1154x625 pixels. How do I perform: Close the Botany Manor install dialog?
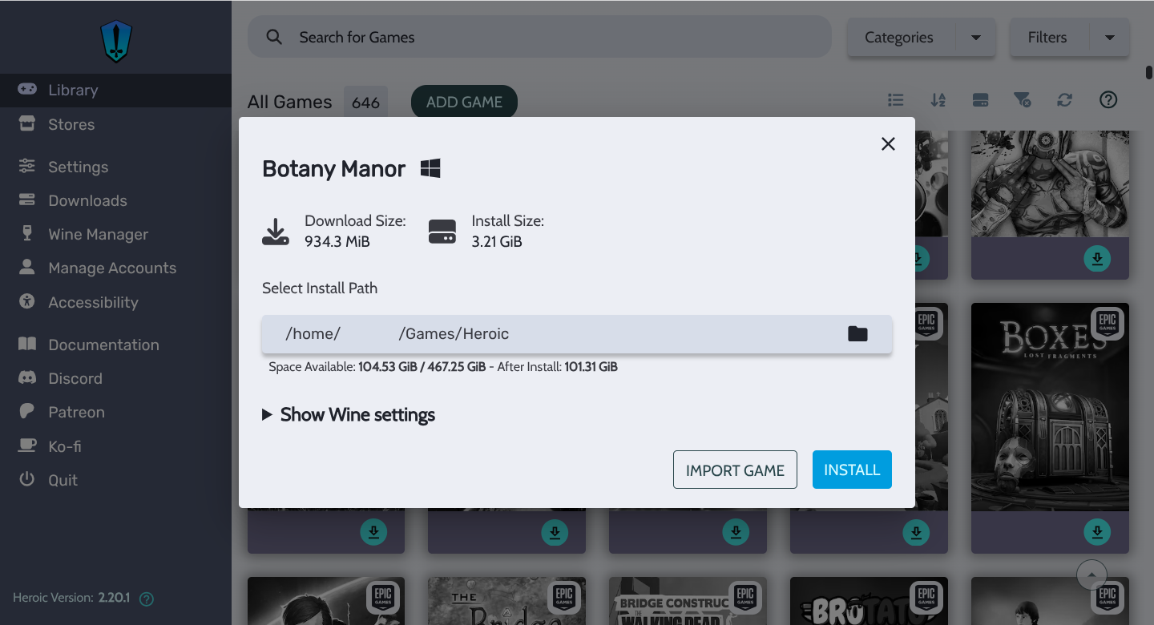pos(888,144)
